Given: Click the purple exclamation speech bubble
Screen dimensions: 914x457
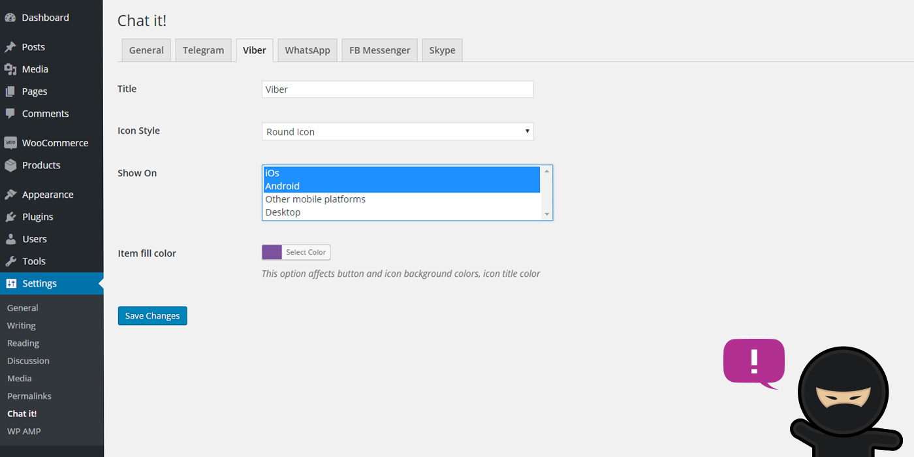Looking at the screenshot, I should (754, 363).
